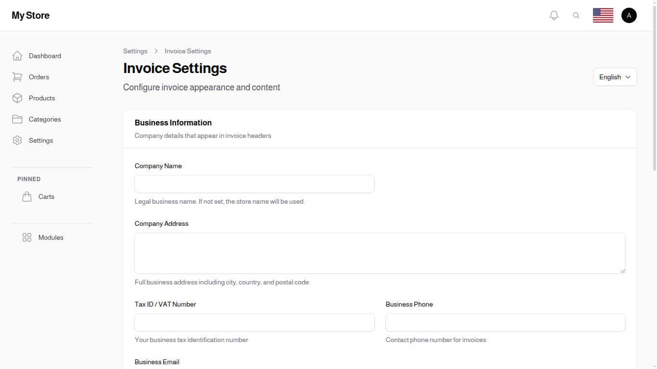Select the Invoice Settings breadcrumb

(x=188, y=51)
